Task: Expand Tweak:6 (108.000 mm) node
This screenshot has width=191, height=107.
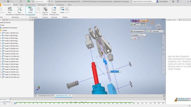Action: click(1, 46)
